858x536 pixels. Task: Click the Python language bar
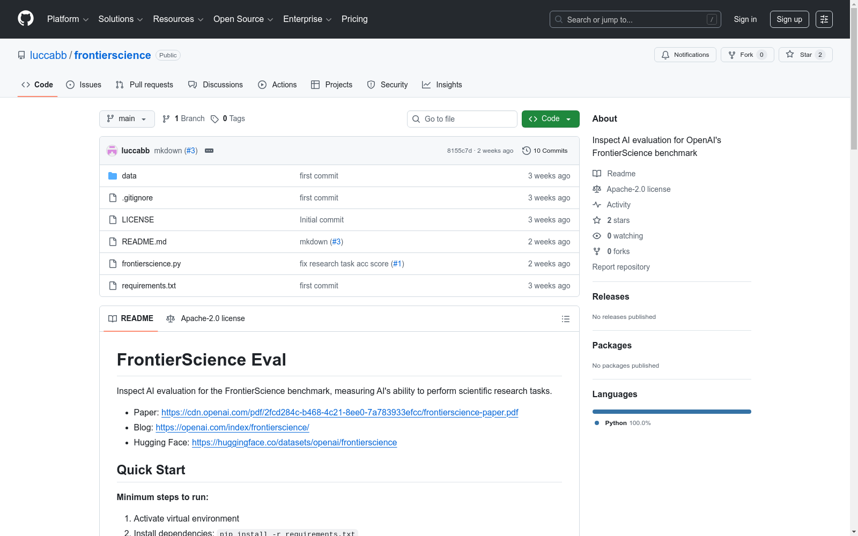click(672, 412)
